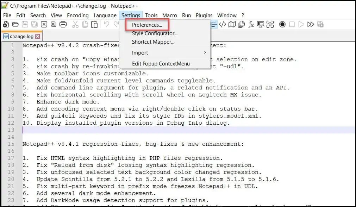Open the Macro menu

(170, 15)
